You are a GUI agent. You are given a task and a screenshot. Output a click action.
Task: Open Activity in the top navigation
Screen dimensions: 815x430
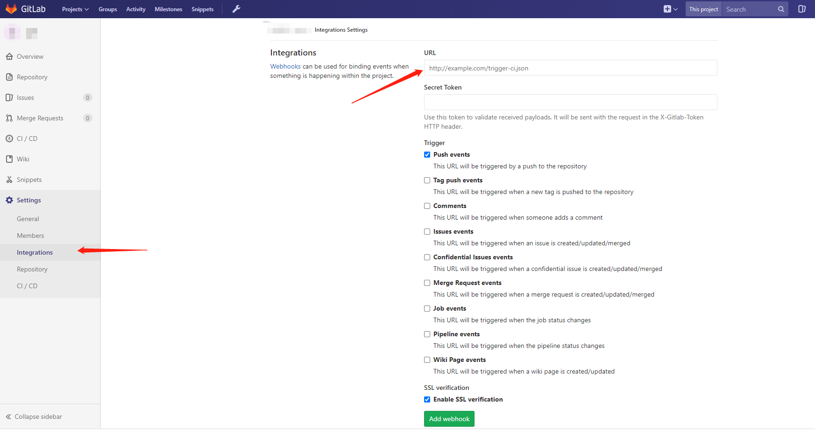pos(136,9)
